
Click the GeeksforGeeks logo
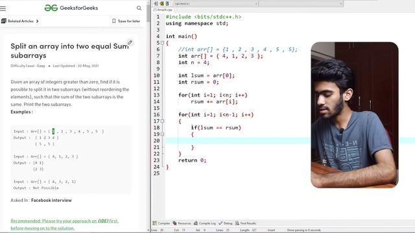[71, 8]
